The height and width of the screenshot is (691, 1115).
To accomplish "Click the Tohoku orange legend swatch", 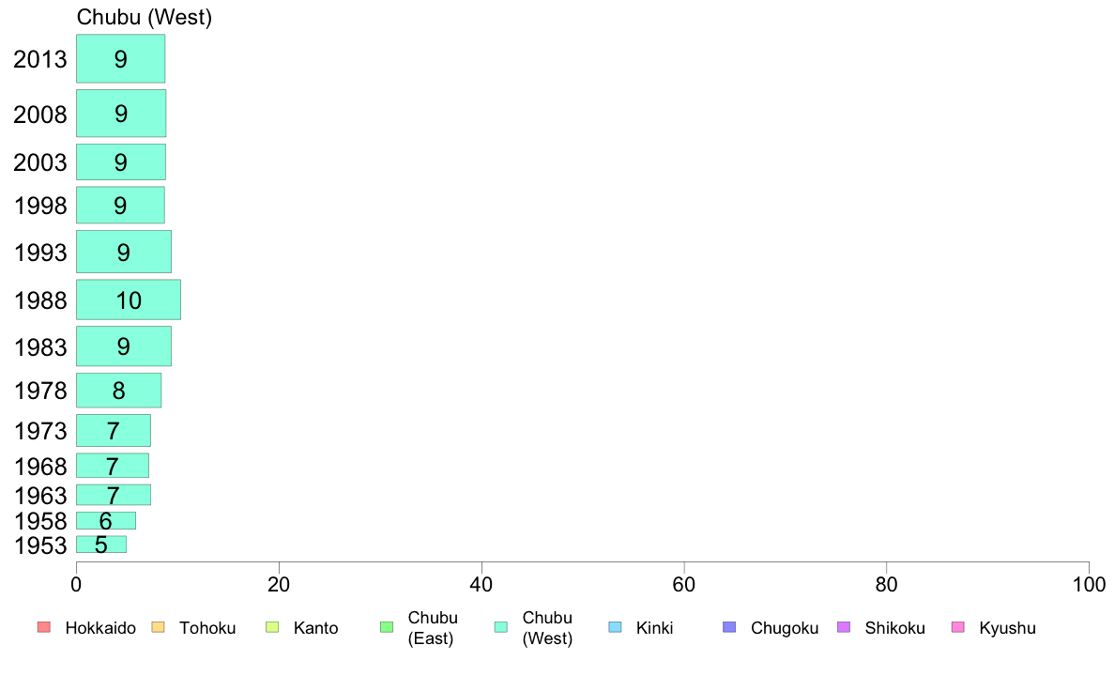I will click(158, 627).
